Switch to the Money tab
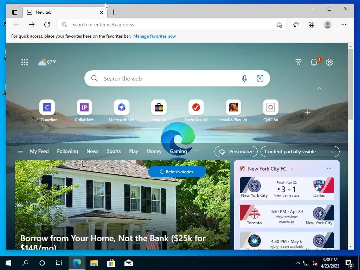Image resolution: width=360 pixels, height=270 pixels. (154, 151)
